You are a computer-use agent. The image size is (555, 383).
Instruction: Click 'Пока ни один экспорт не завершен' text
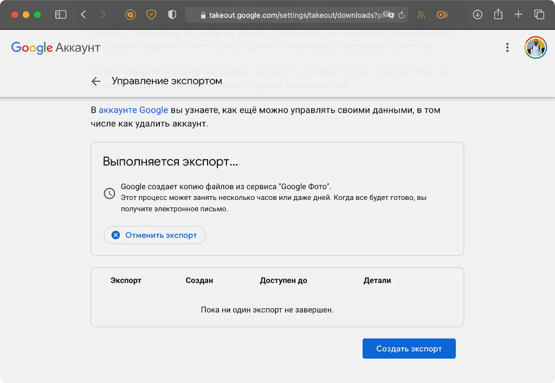pyautogui.click(x=267, y=310)
